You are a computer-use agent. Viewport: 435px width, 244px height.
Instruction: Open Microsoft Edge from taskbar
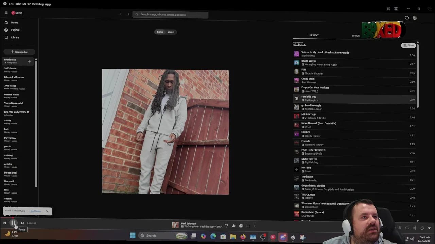click(213, 237)
